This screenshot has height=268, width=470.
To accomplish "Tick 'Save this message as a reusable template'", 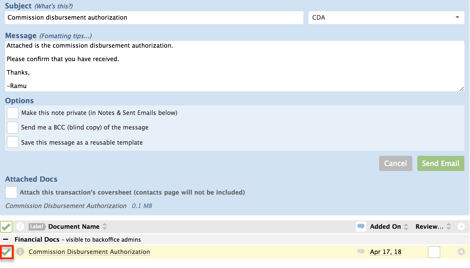I will 13,142.
